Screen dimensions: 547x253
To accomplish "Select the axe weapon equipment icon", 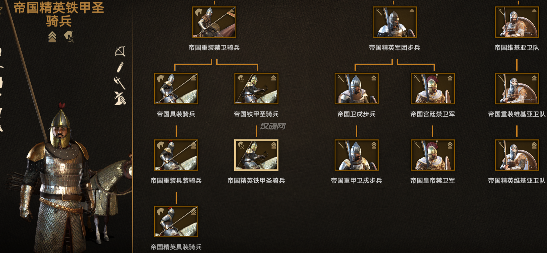I will [120, 83].
